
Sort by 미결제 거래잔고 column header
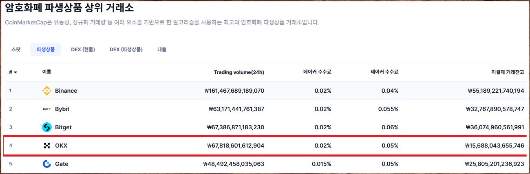point(508,72)
